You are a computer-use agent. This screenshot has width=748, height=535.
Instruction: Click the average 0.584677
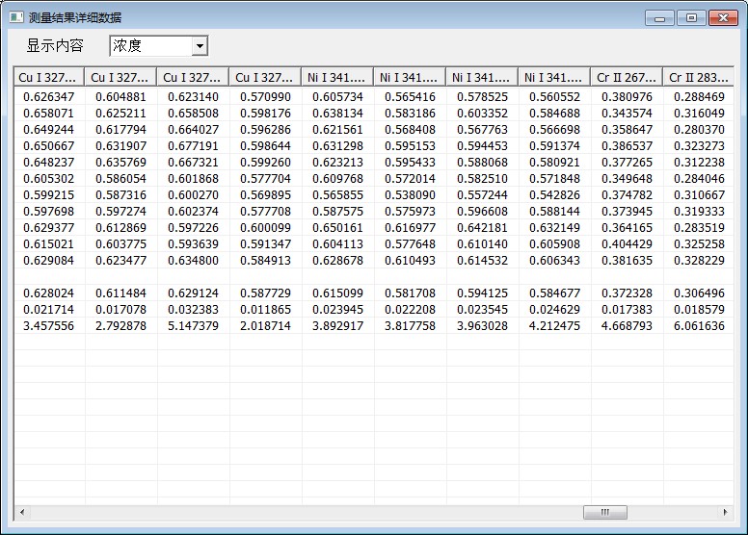click(554, 293)
